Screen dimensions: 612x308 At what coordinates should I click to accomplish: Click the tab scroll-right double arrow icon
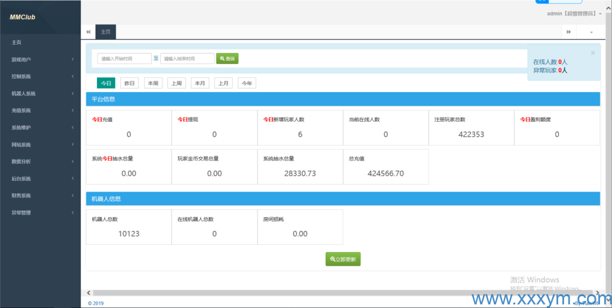click(x=568, y=32)
